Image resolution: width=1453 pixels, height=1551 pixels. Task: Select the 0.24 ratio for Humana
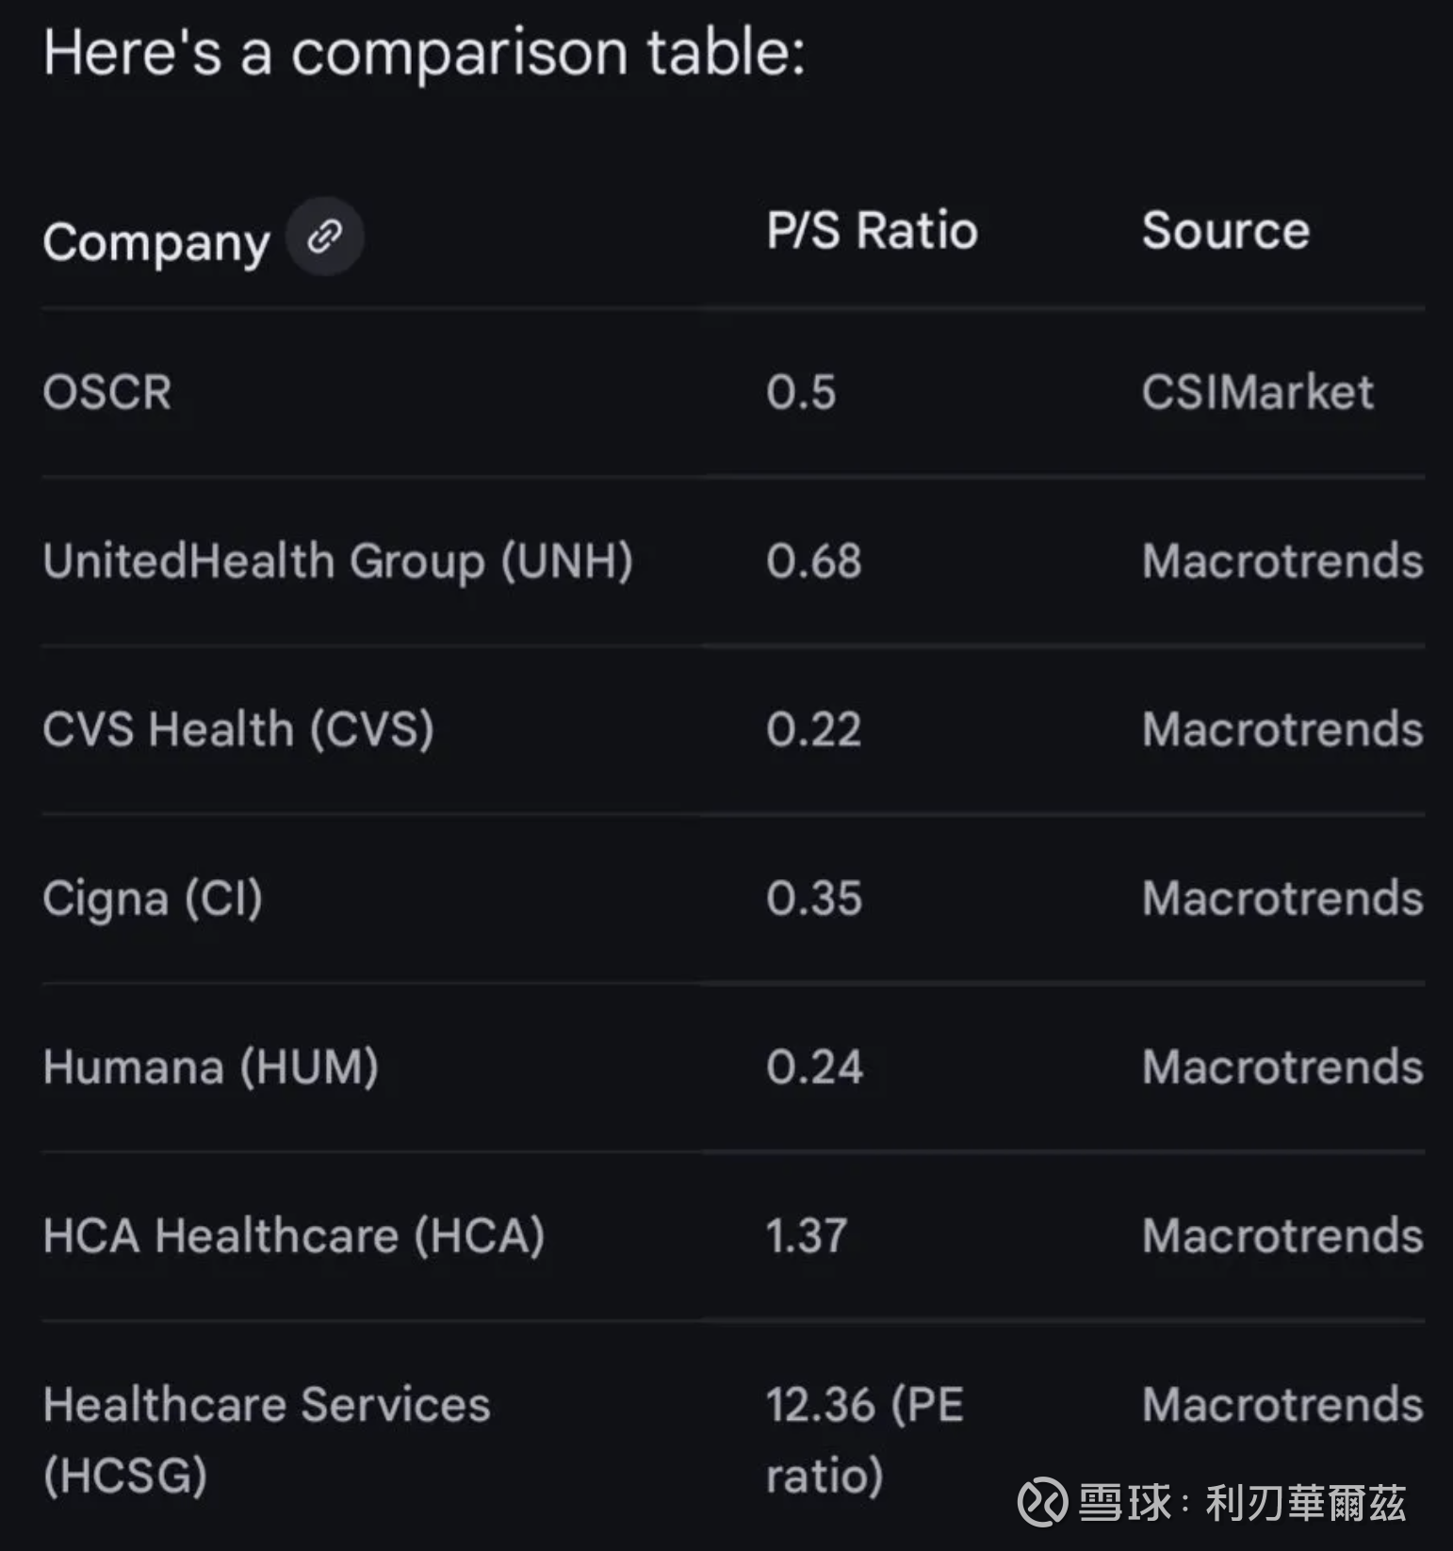pyautogui.click(x=814, y=1068)
